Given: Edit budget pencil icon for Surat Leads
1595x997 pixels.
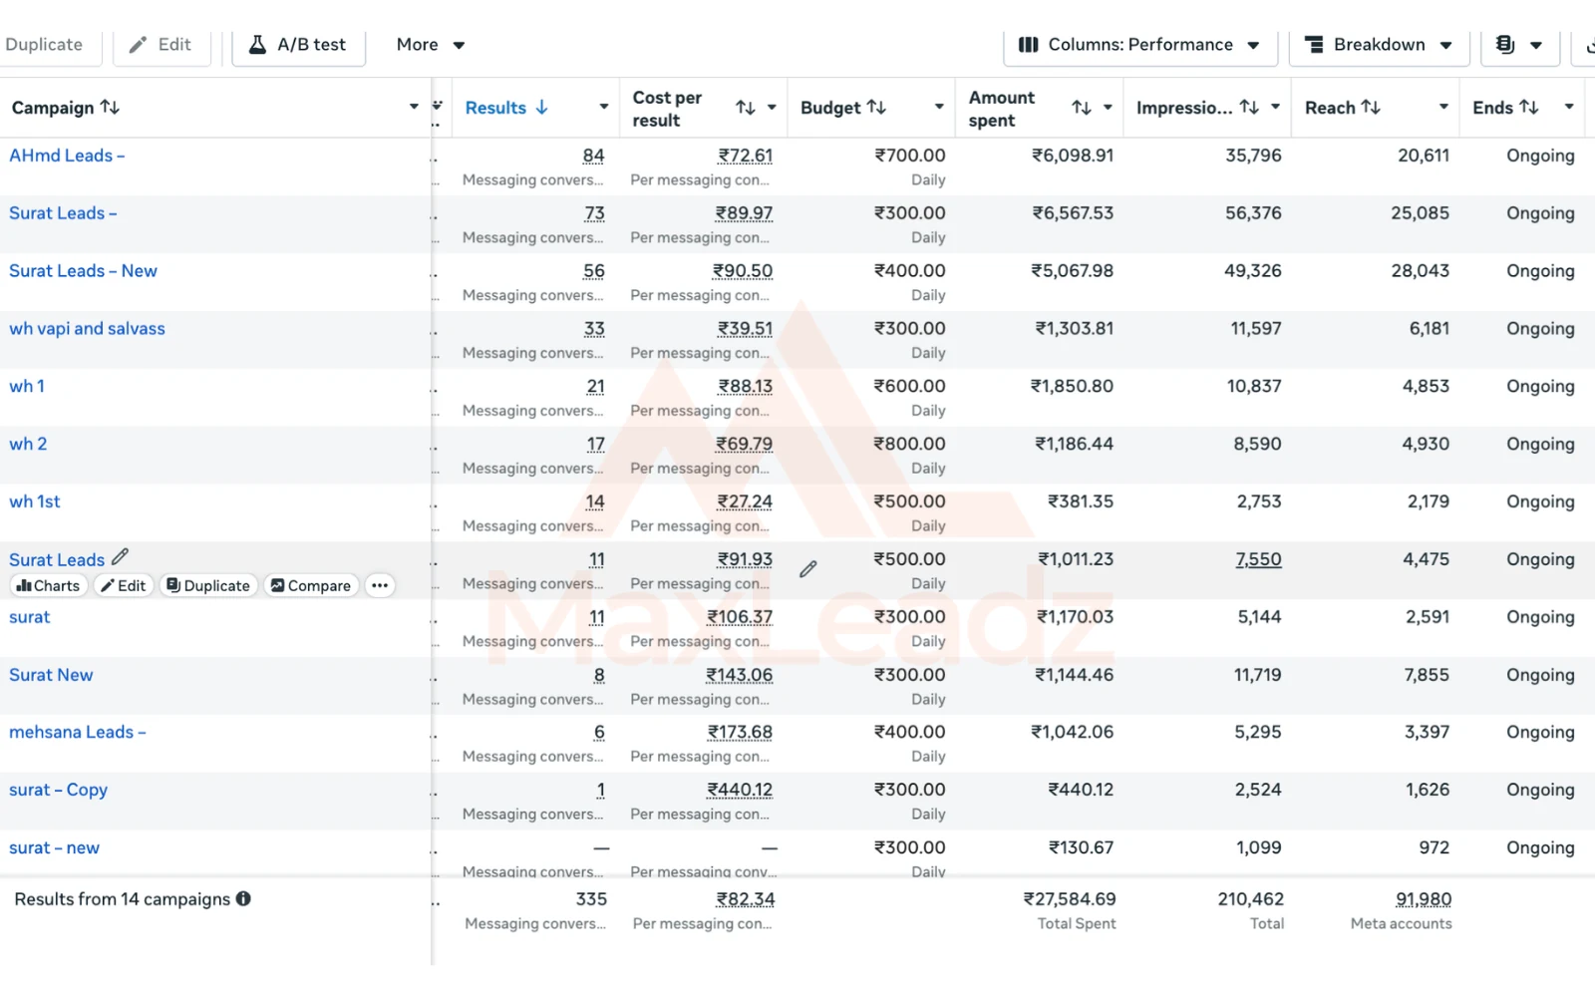Looking at the screenshot, I should click(x=808, y=568).
